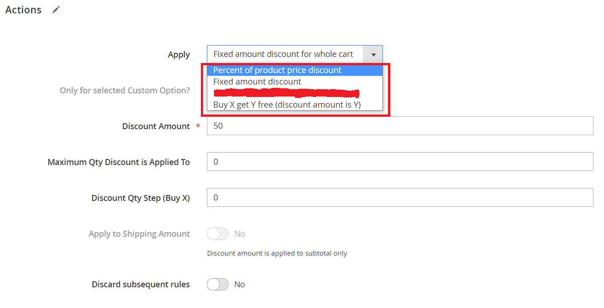Click the 'No' label next to Apply to Shipping Amount

pyautogui.click(x=239, y=234)
